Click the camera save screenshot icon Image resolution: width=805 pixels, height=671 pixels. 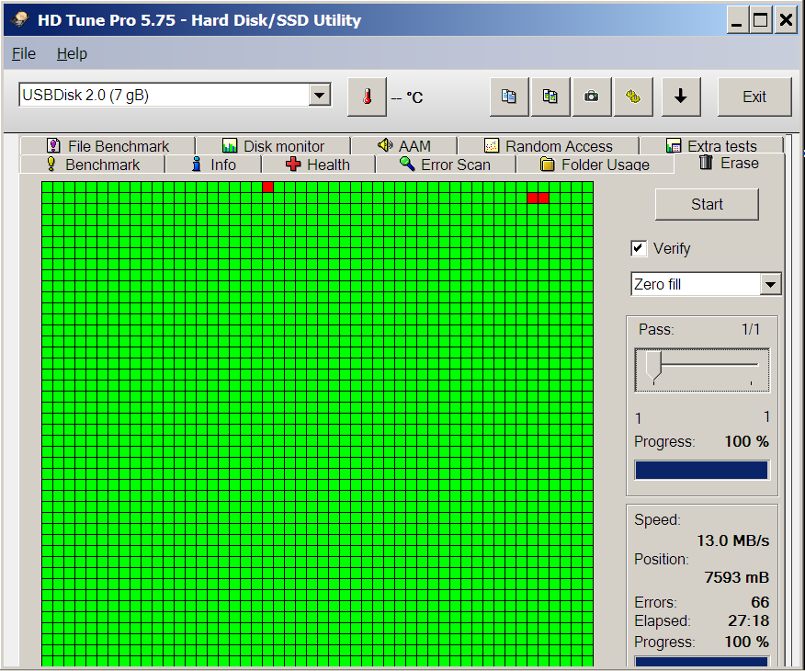(592, 97)
